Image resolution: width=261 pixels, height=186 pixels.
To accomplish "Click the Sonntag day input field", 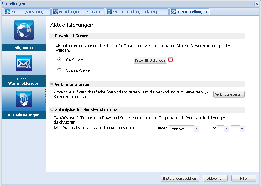I will tap(181, 129).
